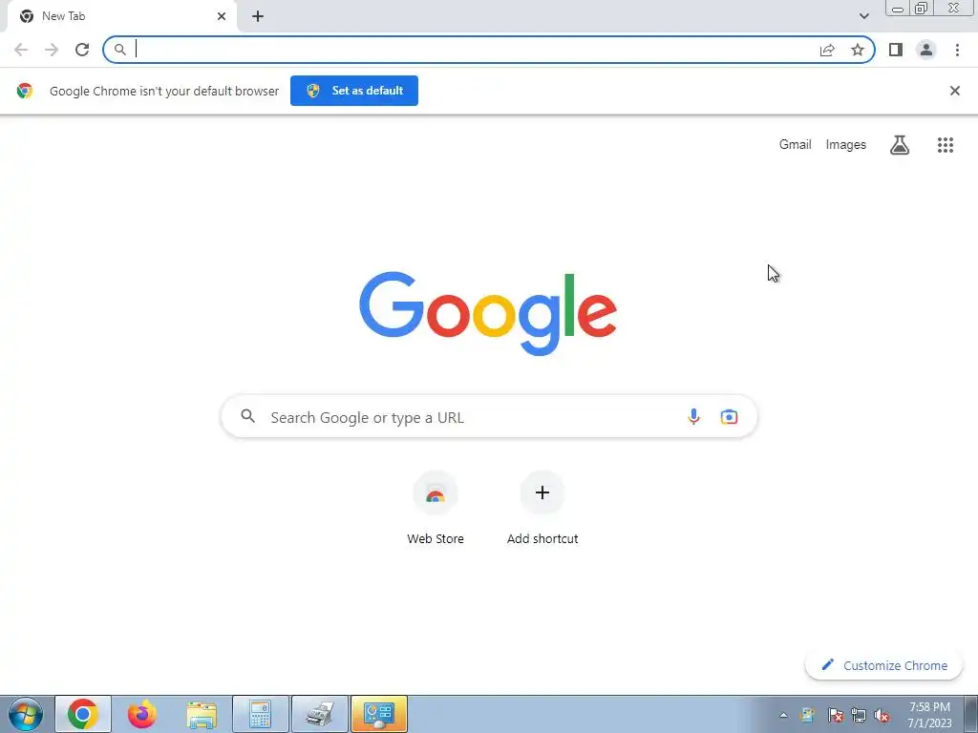Click the search magnifier in Google box
978x733 pixels.
tap(247, 416)
